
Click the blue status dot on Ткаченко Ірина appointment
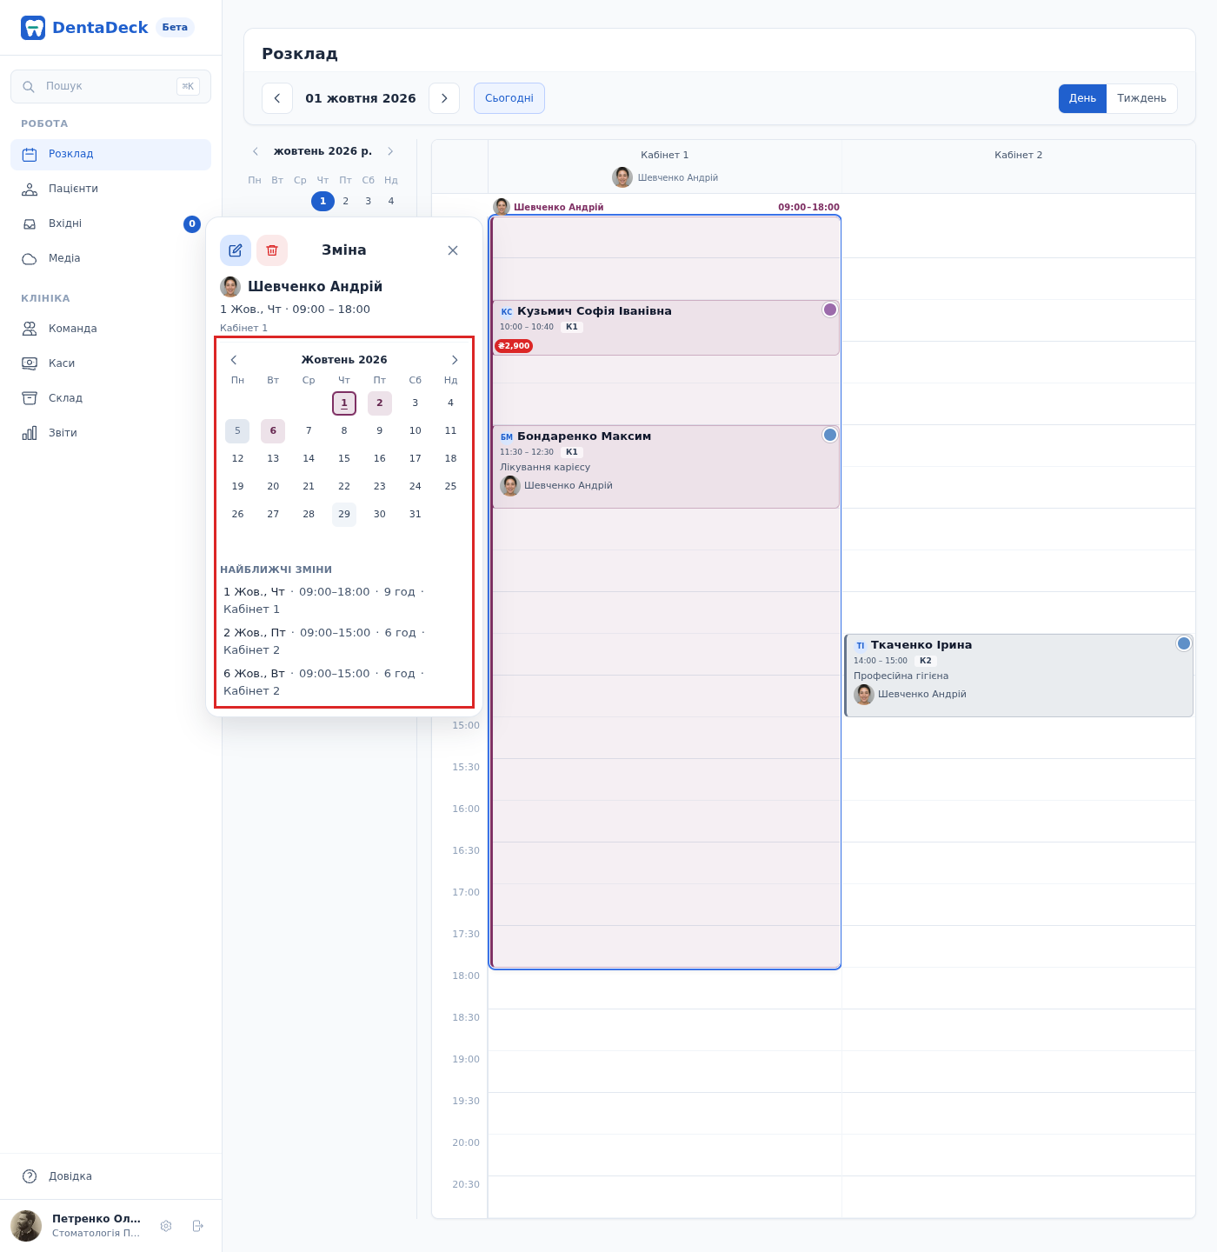pos(1184,643)
